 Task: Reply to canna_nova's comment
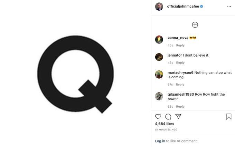tap(180, 45)
